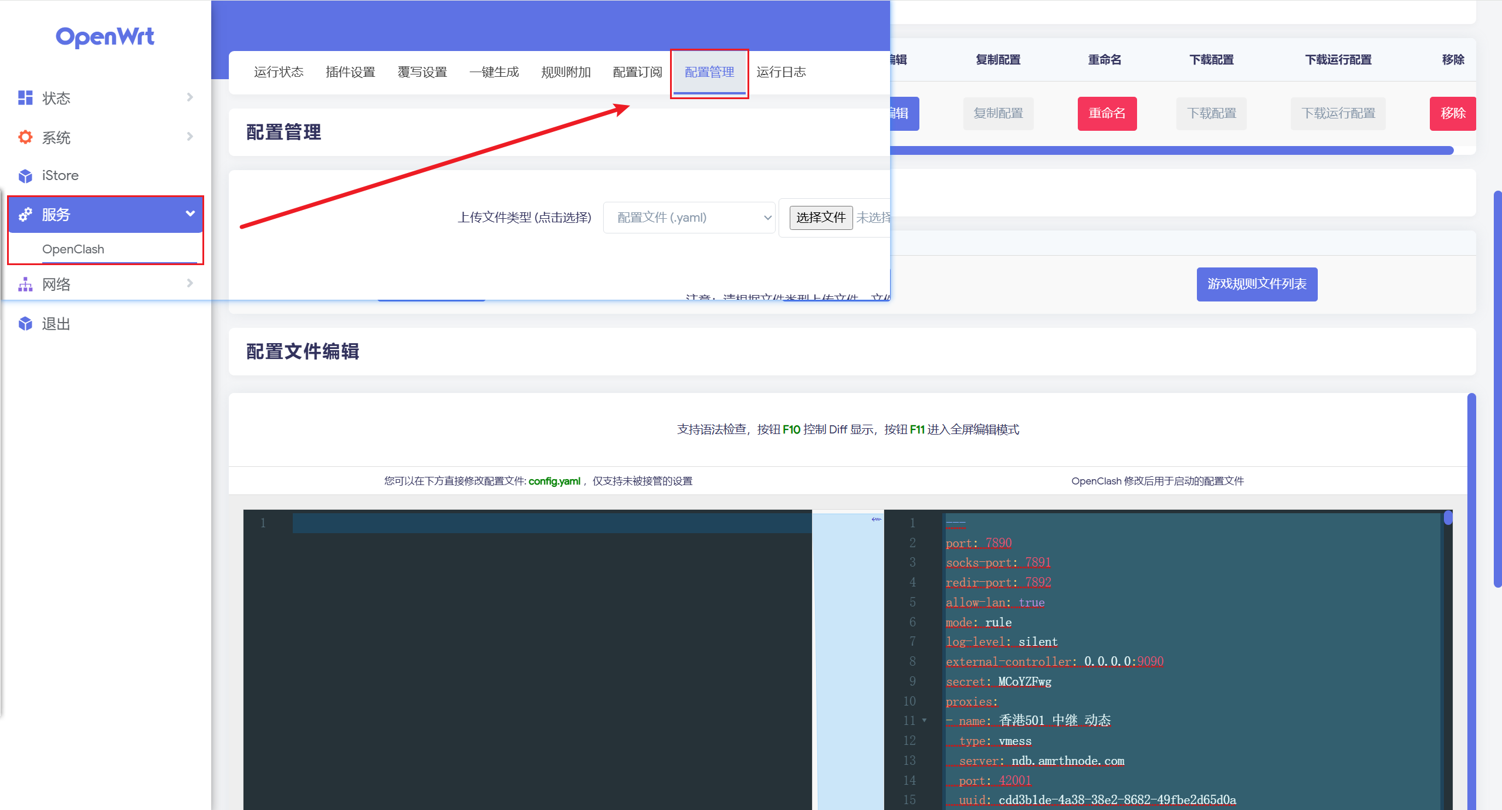Click the 'socks-port: 7891' line
Screen dimensions: 1502x810
[998, 562]
